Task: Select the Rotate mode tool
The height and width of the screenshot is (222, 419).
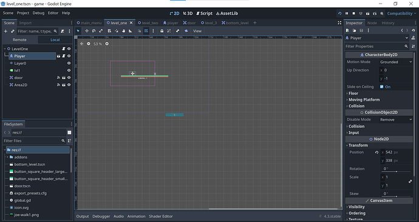Action: coord(94,31)
